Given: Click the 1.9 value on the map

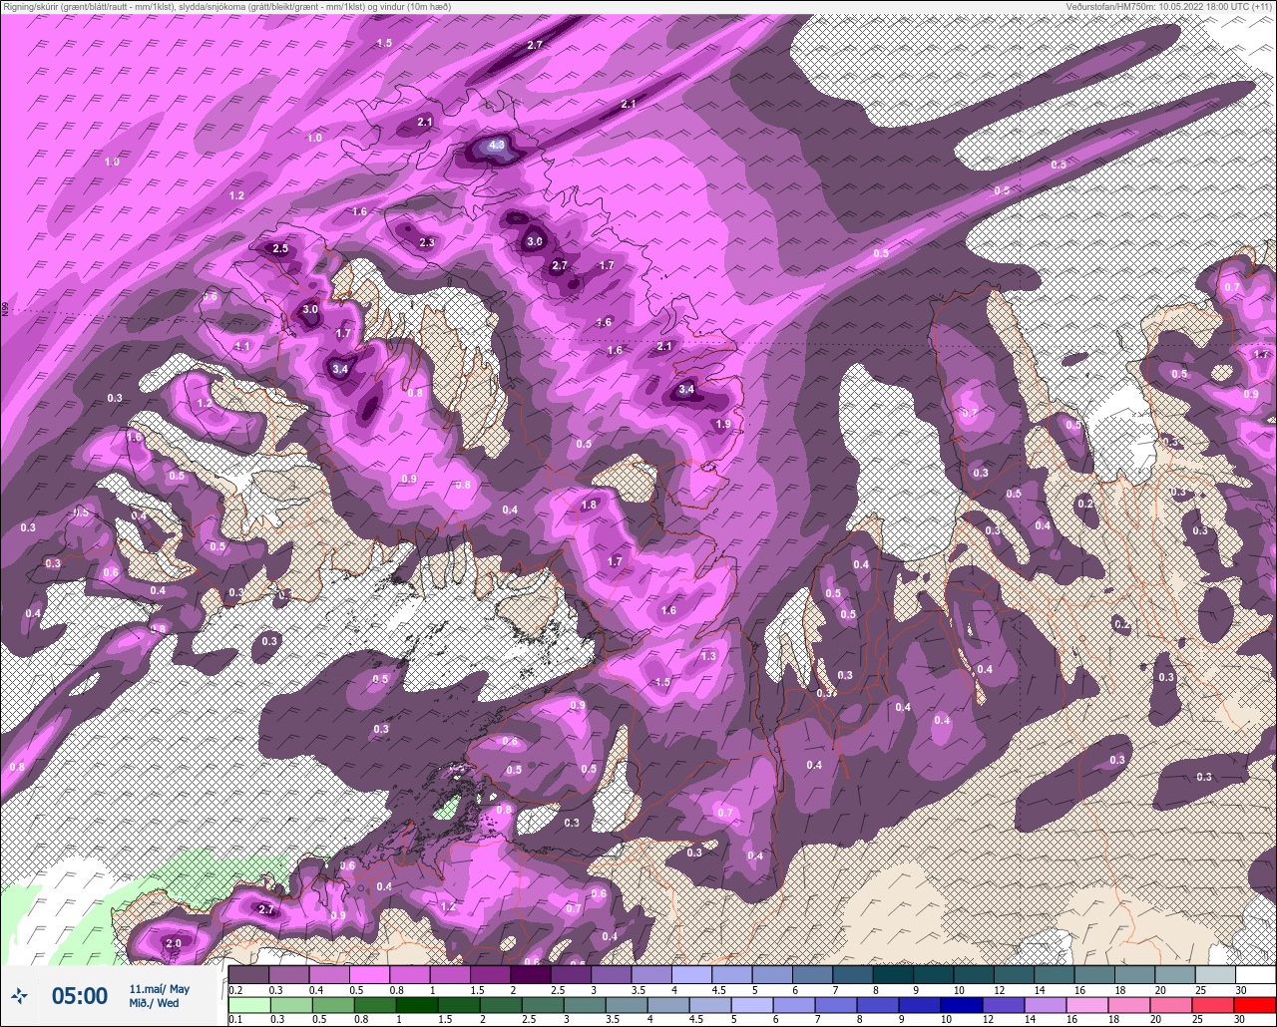Looking at the screenshot, I should click(724, 424).
